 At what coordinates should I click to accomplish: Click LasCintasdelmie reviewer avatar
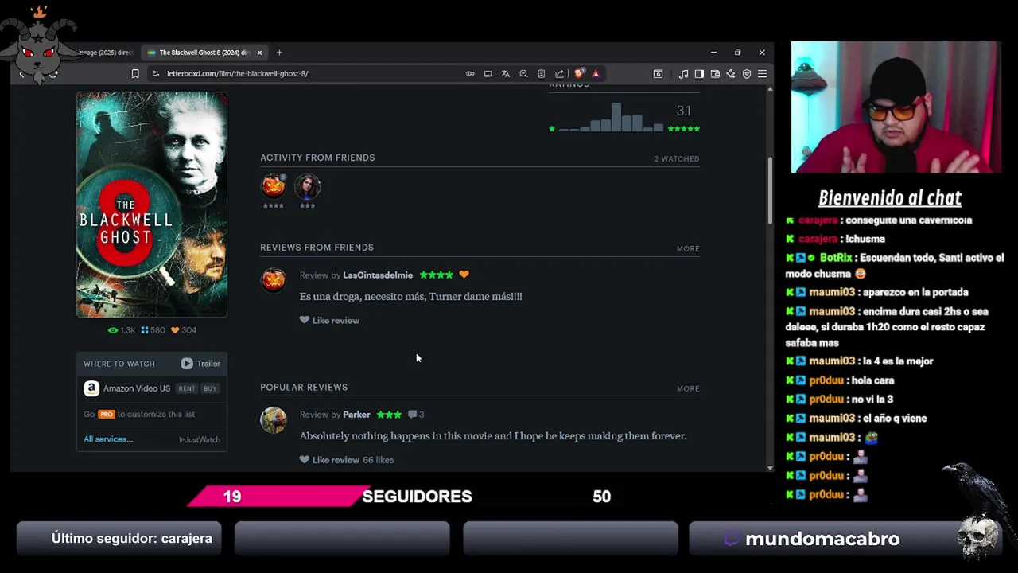pyautogui.click(x=274, y=280)
